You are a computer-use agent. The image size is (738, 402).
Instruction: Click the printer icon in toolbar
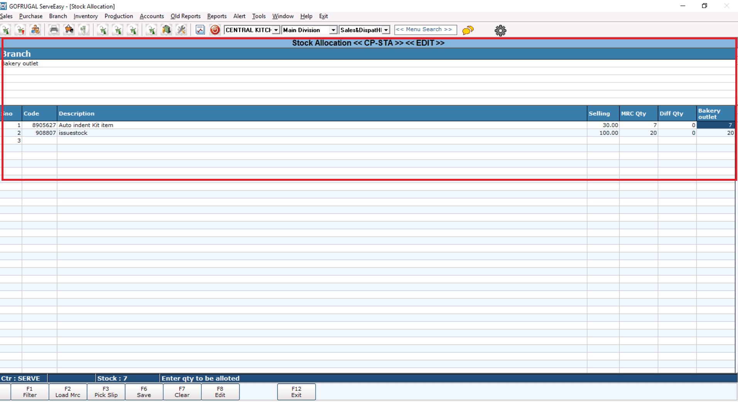[x=54, y=30]
